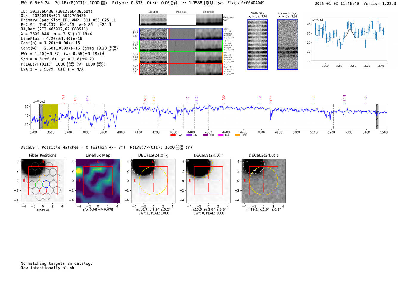Select the s/b: 0.08 +/- 0.078 caption
This screenshot has width=417, height=284.
coord(98,209)
